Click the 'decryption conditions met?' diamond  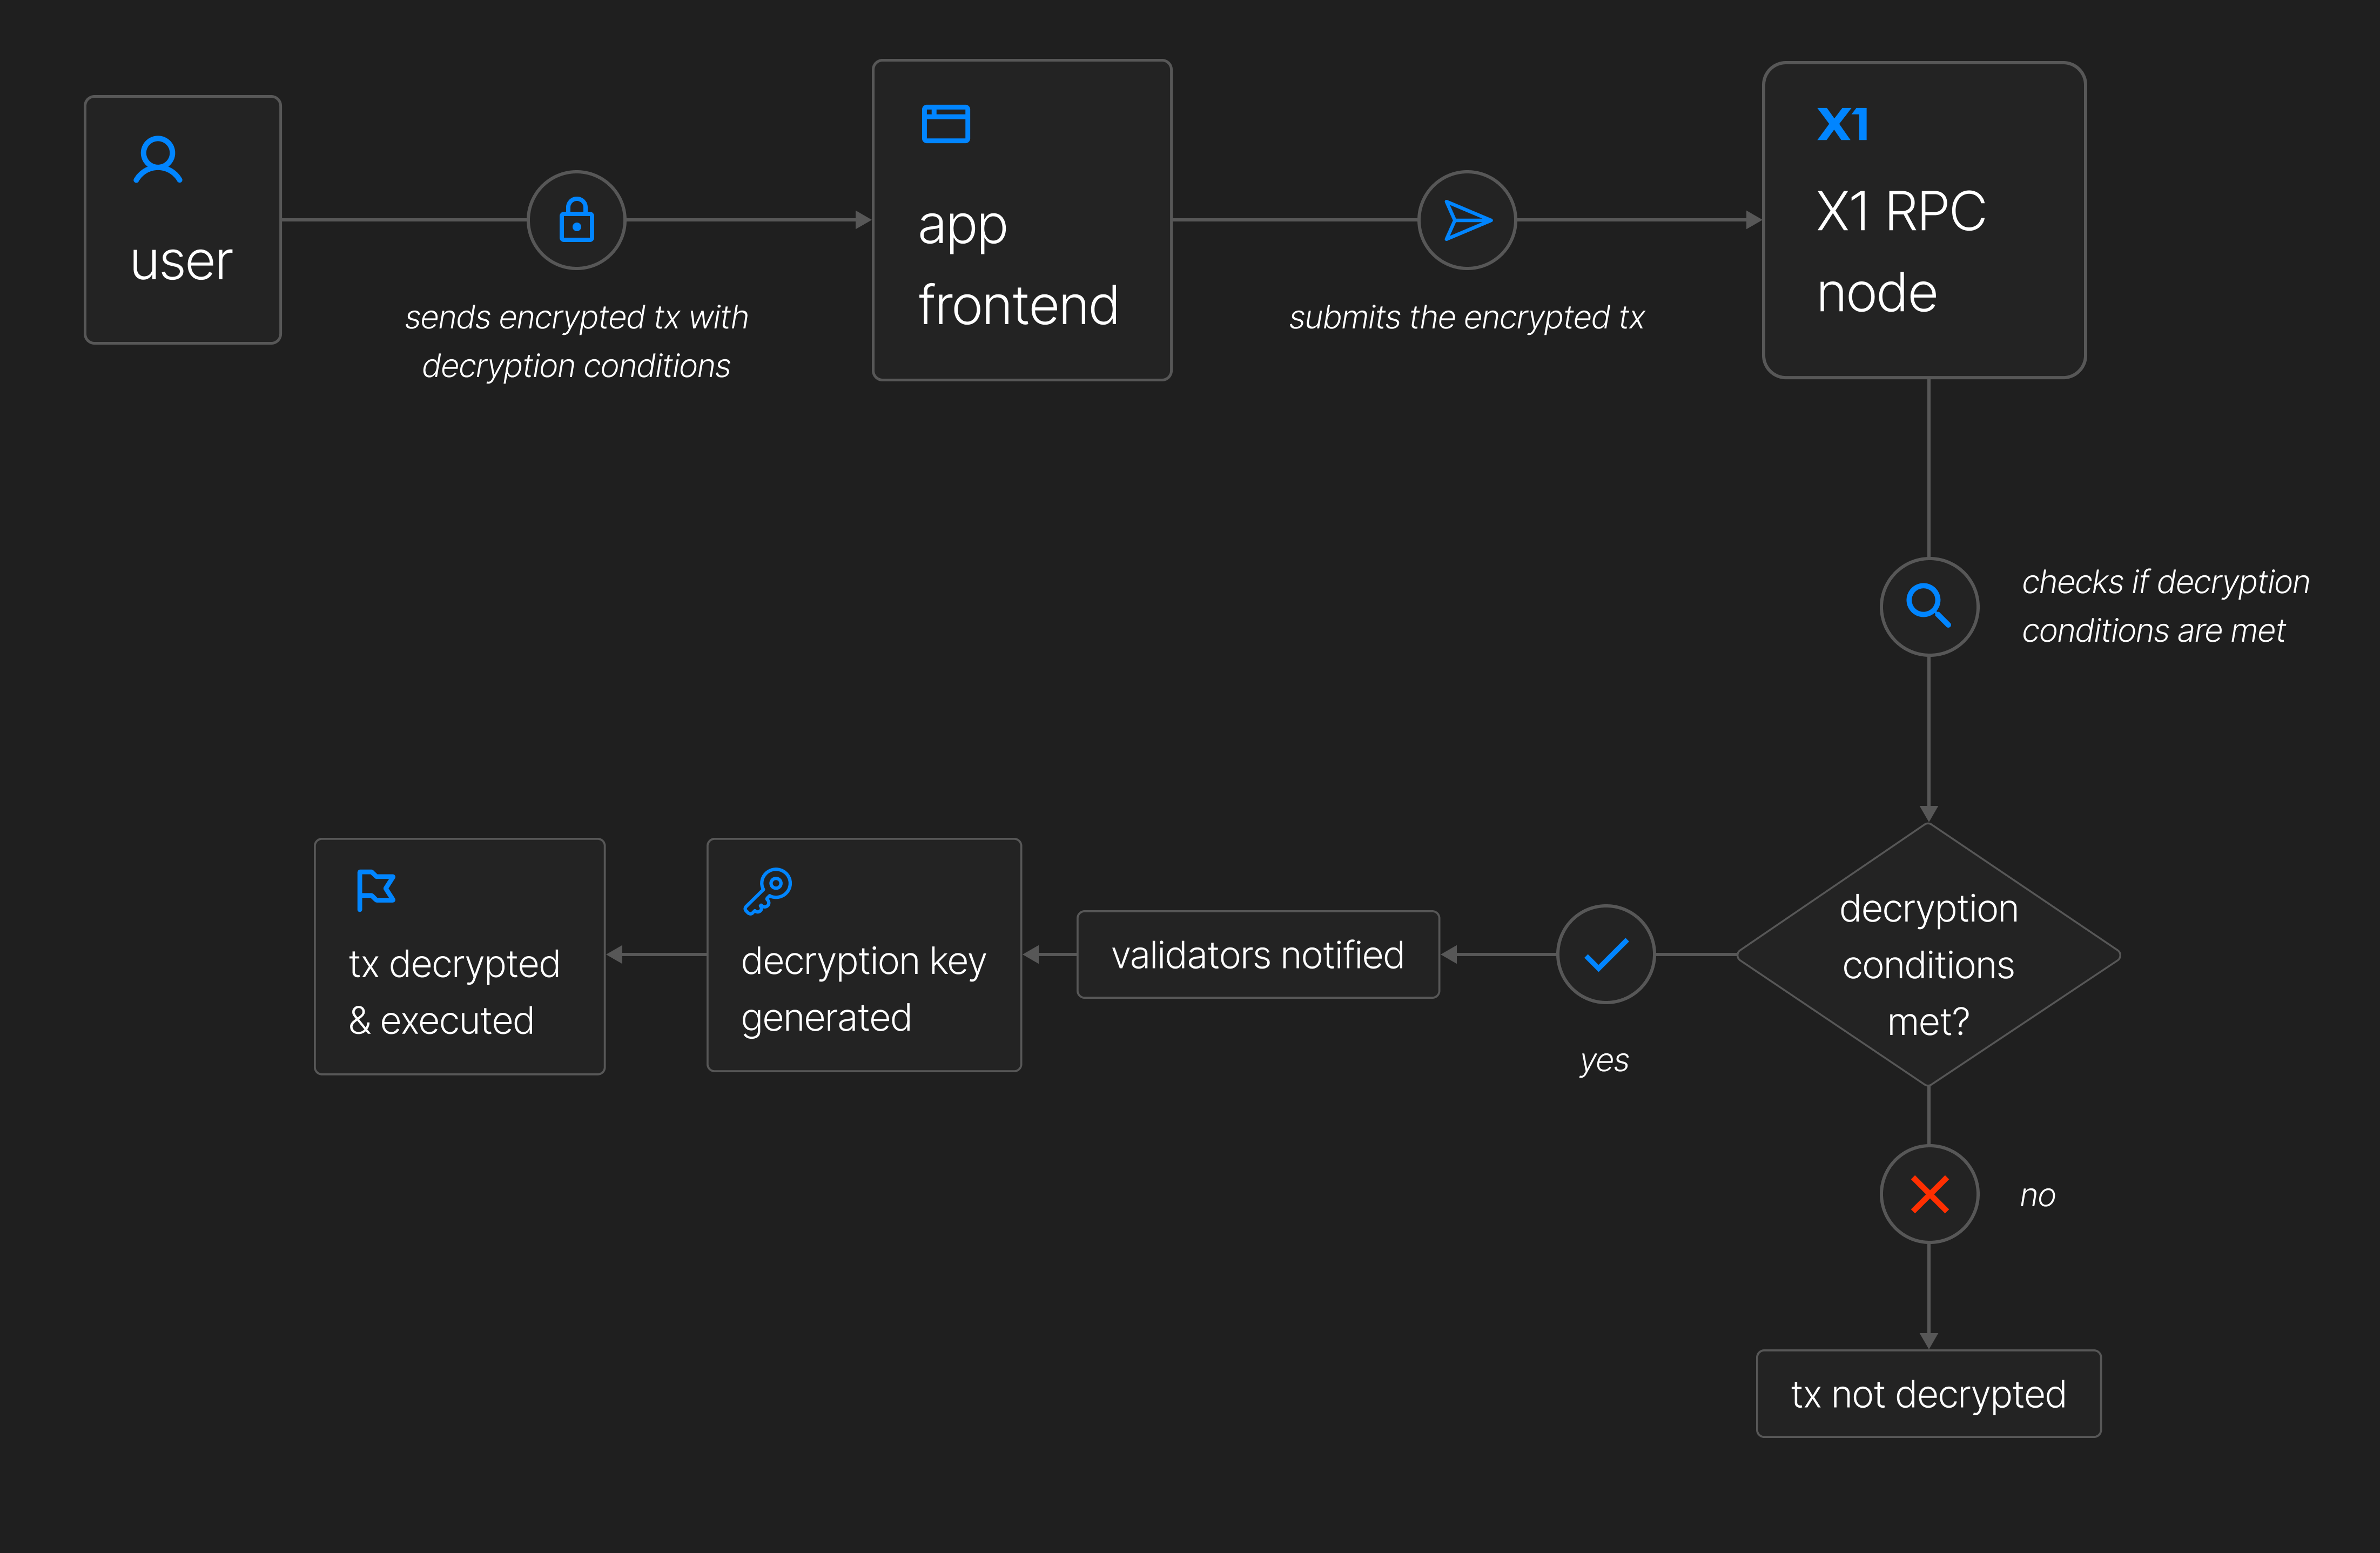click(1928, 964)
